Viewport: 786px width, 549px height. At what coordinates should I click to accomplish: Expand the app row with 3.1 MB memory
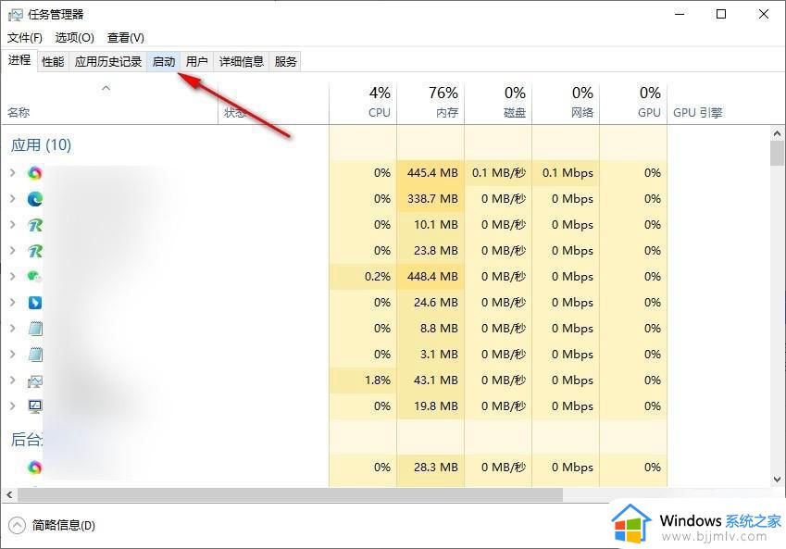(x=13, y=354)
